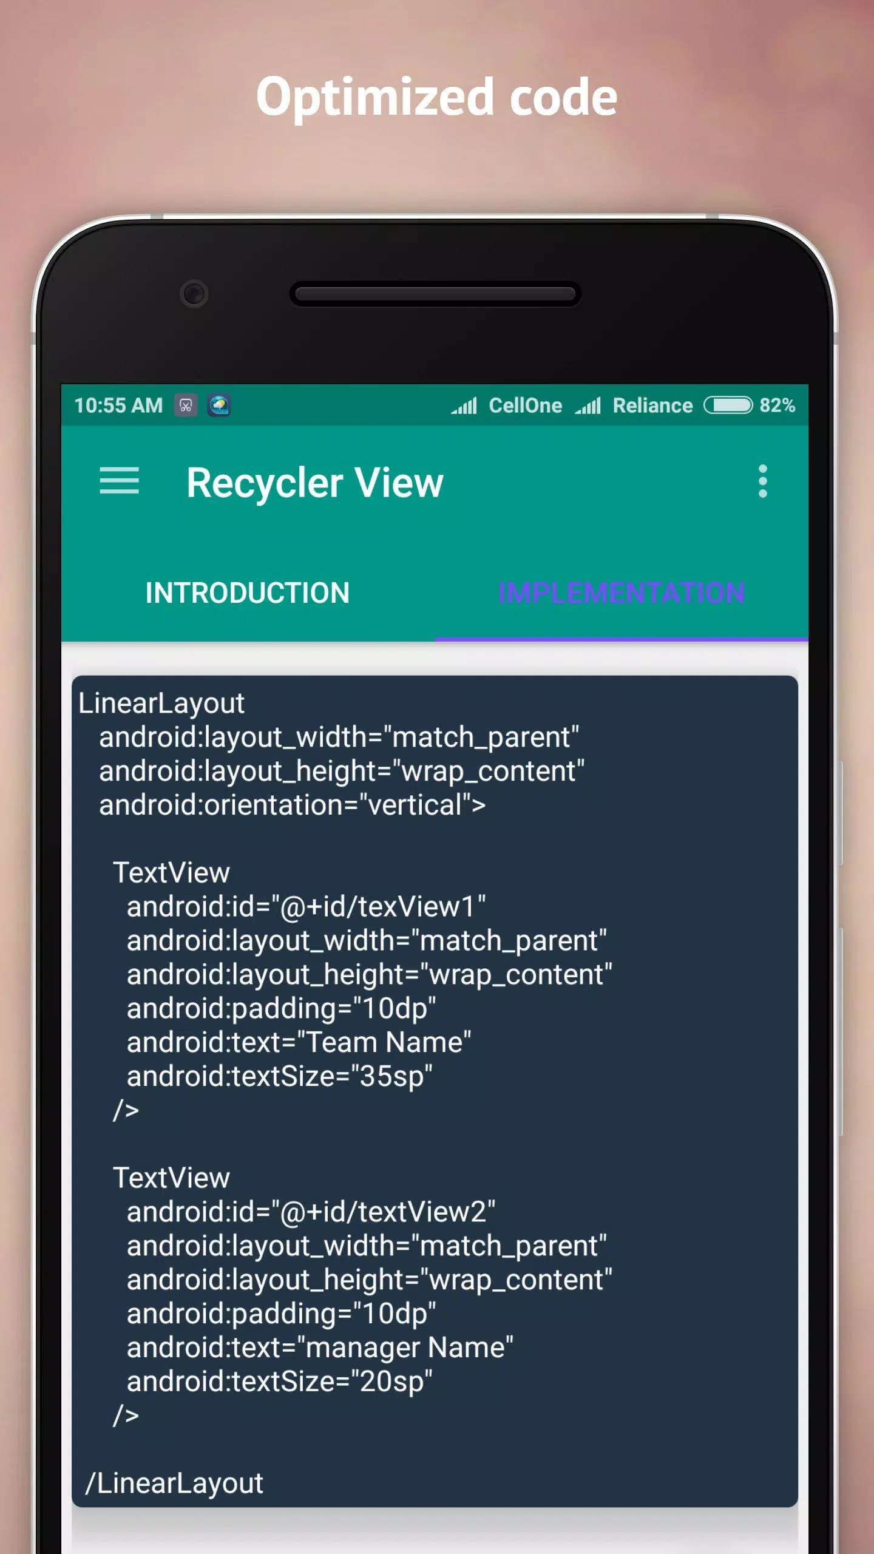Click the android:text="Team Name" line

coord(299,1043)
